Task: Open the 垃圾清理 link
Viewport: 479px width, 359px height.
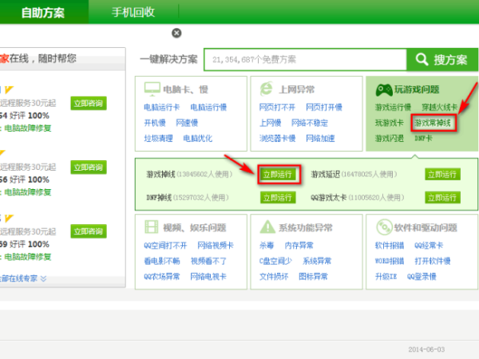Action: pos(158,139)
